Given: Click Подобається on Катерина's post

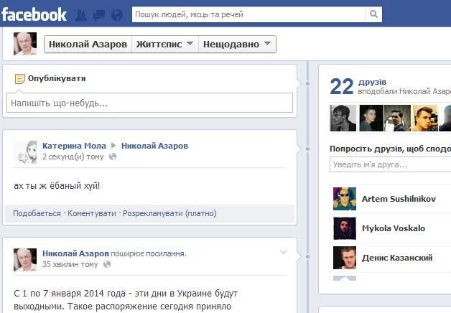Looking at the screenshot, I should point(37,213).
